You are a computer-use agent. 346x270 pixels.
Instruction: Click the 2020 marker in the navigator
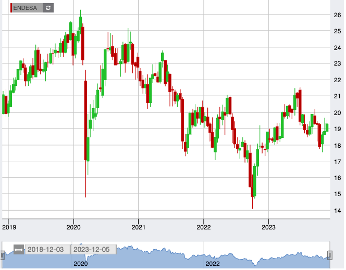(81, 264)
